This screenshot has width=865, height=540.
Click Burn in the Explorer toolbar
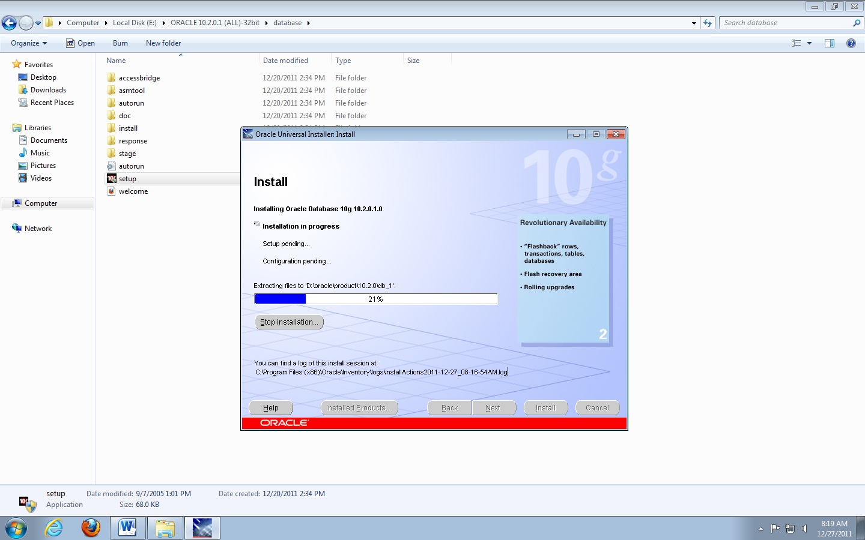[120, 43]
